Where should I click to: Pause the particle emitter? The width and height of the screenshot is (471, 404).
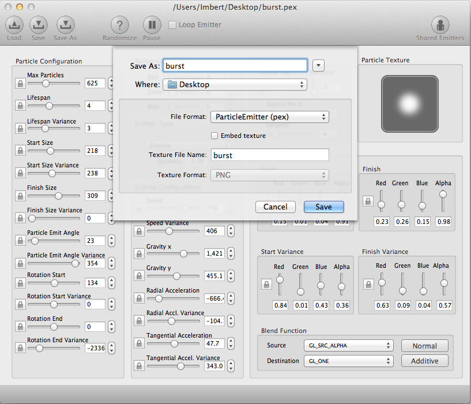click(x=152, y=25)
